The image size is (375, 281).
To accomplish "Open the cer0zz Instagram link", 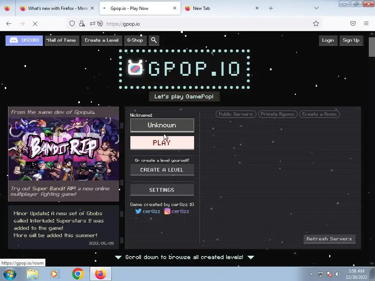I will [x=177, y=211].
